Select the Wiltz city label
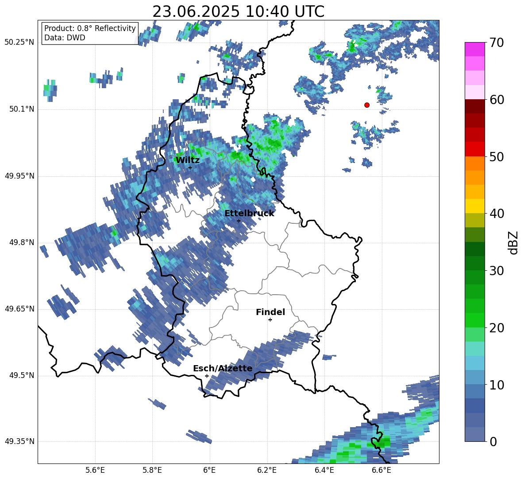The width and height of the screenshot is (524, 479). point(188,160)
